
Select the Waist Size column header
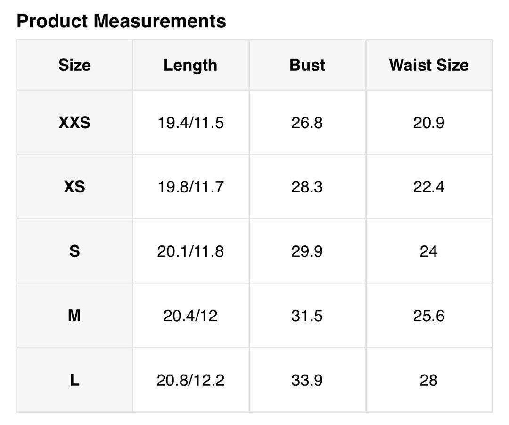[429, 65]
